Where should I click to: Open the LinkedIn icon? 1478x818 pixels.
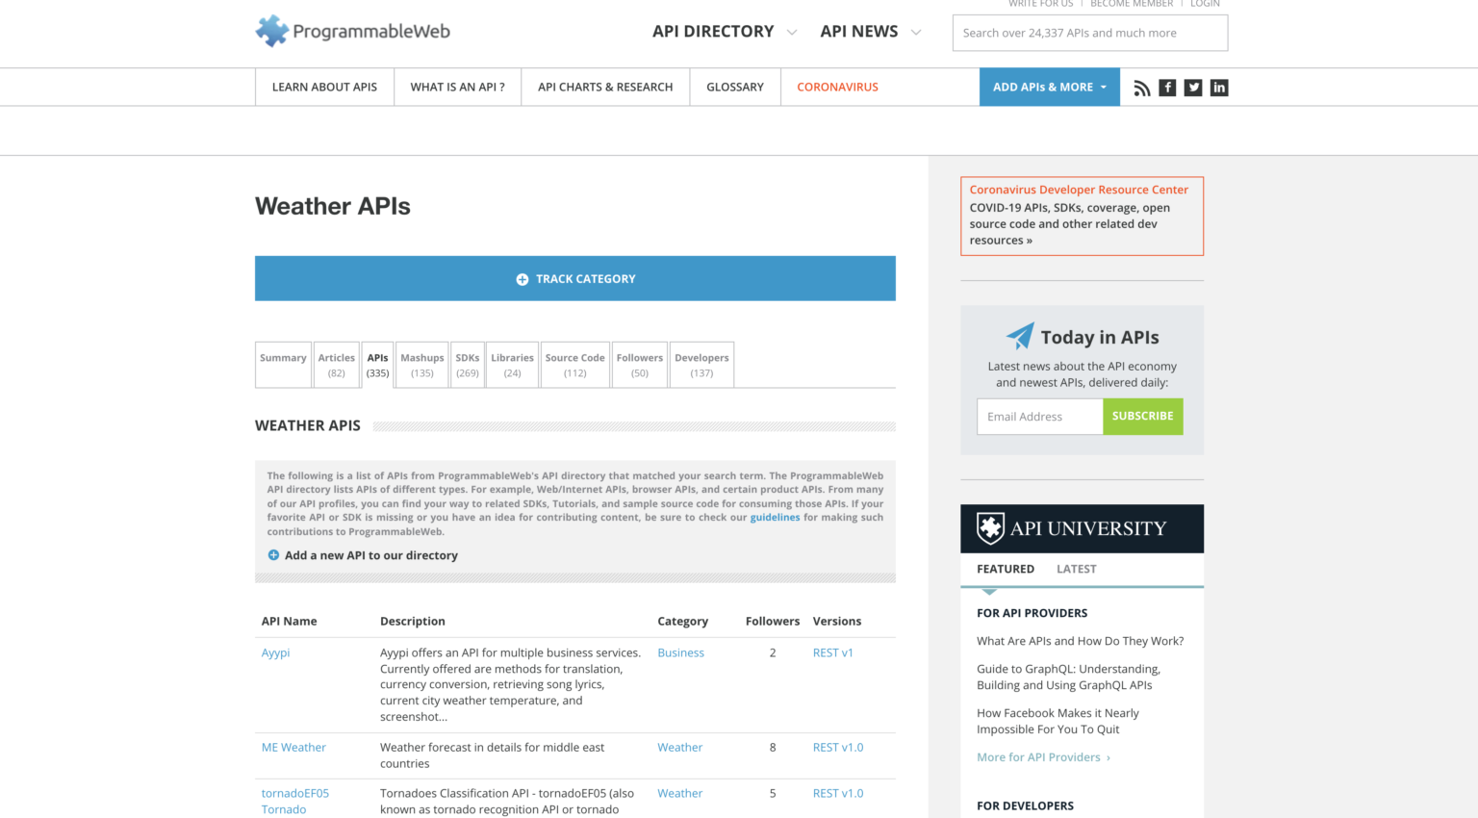tap(1219, 88)
